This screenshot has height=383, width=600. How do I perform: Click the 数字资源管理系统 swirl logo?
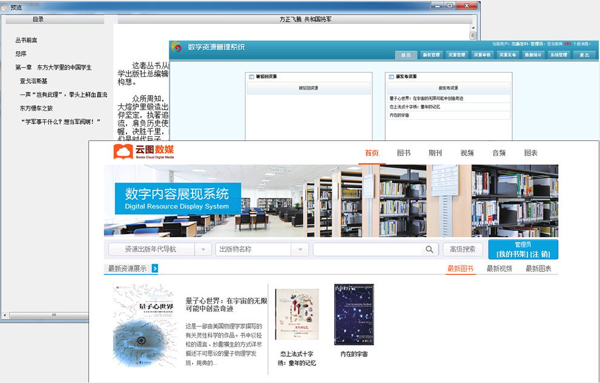coord(177,47)
